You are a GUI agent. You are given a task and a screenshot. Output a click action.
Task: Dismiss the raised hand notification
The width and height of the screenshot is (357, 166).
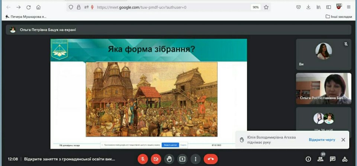tap(343, 140)
